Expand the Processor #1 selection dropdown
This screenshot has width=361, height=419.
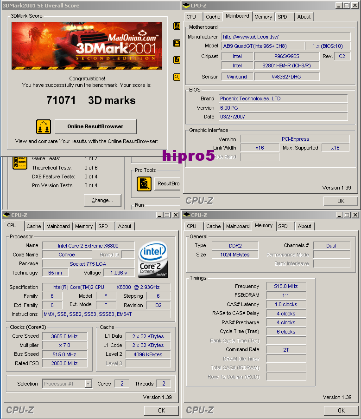click(89, 384)
